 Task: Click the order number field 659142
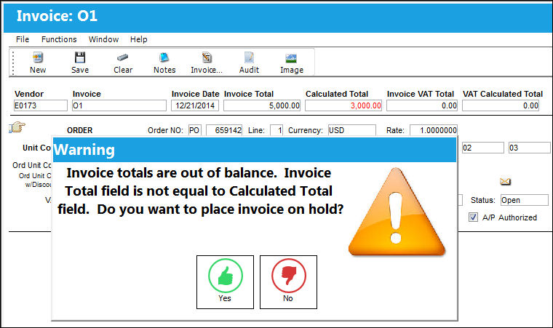click(x=224, y=130)
